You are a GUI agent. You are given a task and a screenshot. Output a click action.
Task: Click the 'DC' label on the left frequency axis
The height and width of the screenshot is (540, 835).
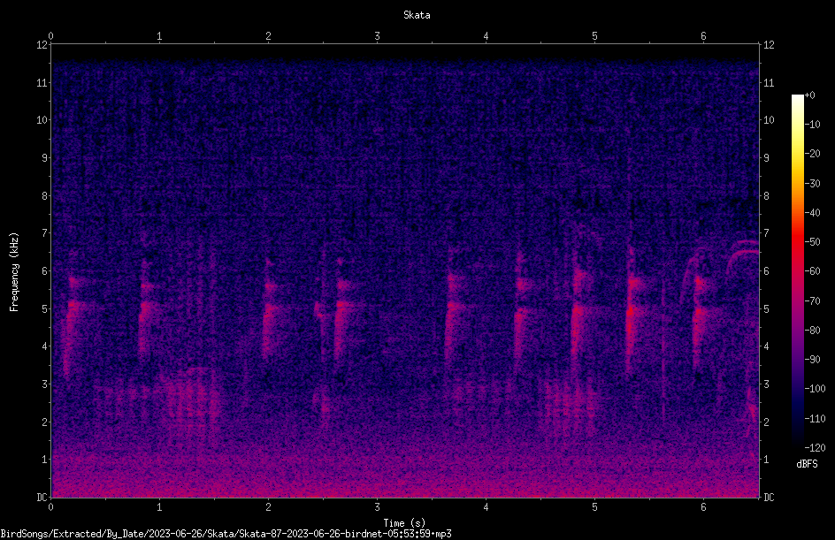(x=42, y=498)
